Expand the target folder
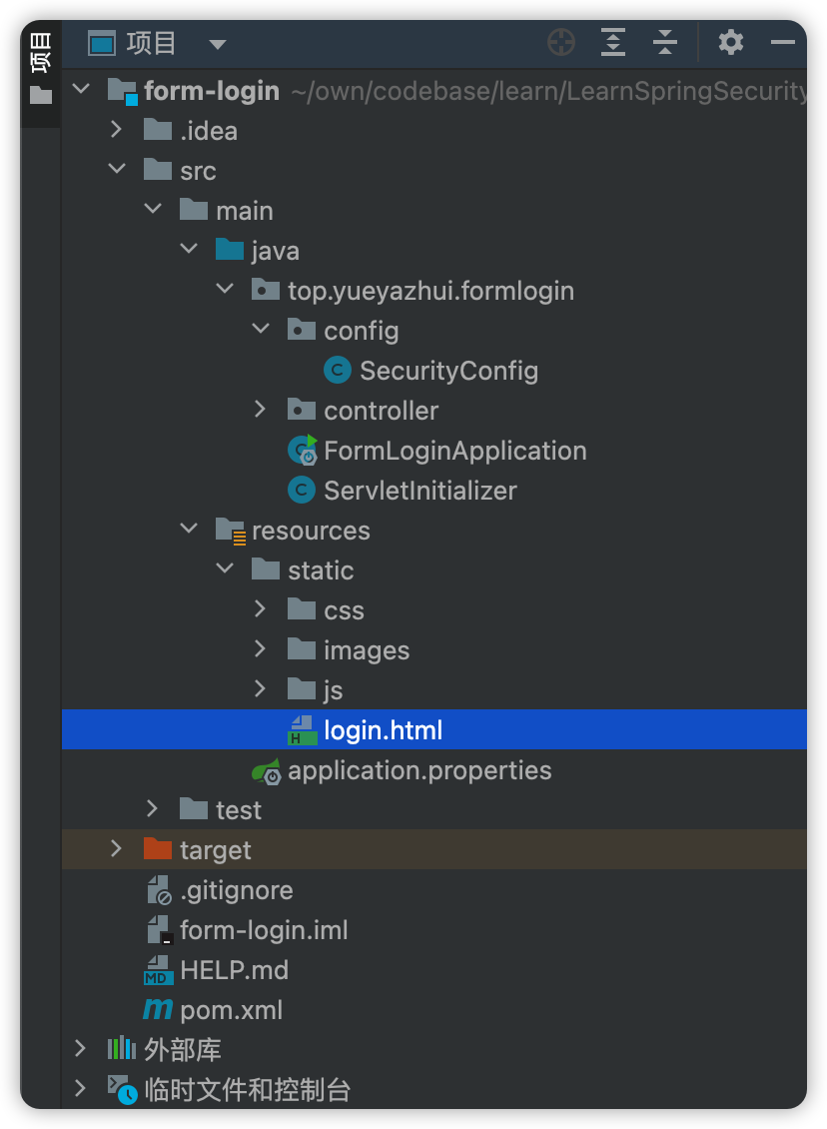This screenshot has width=827, height=1129. pos(117,849)
